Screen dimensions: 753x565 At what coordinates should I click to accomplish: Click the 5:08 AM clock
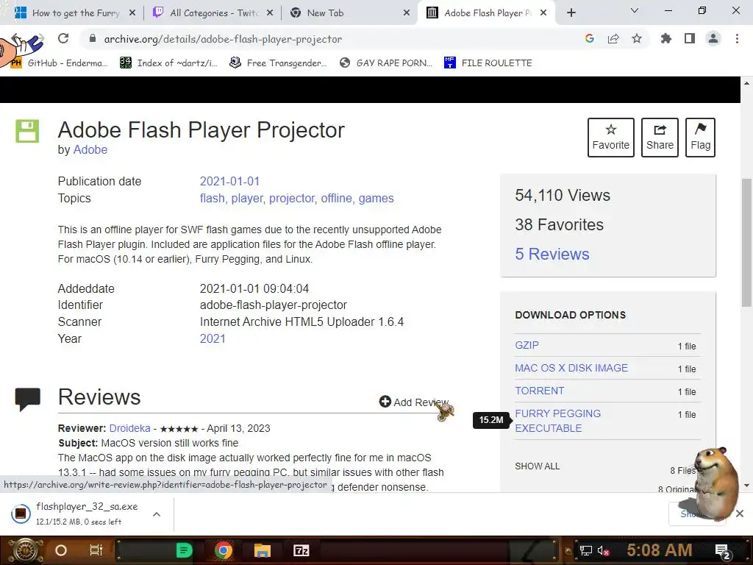(x=660, y=550)
